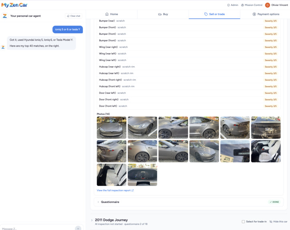Click the 'Door (front right) · scratch' row
Image resolution: width=290 pixels, height=230 pixels.
tap(189, 100)
